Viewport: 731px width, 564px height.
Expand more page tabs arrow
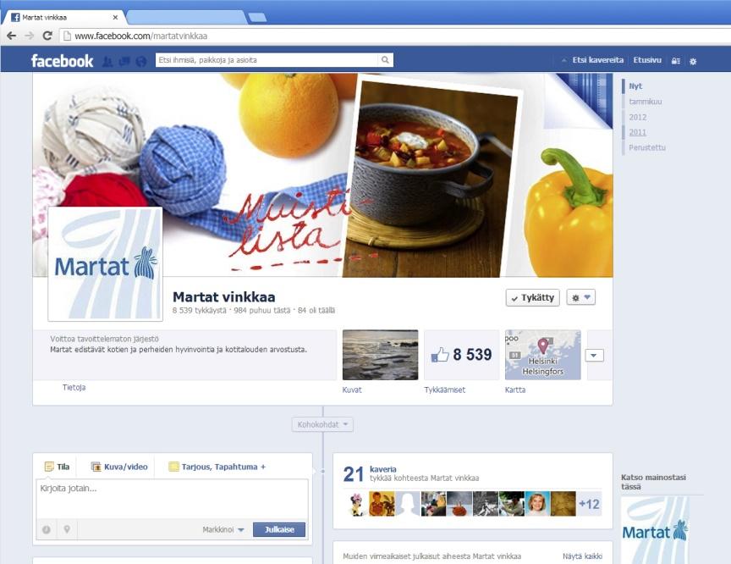coord(594,356)
